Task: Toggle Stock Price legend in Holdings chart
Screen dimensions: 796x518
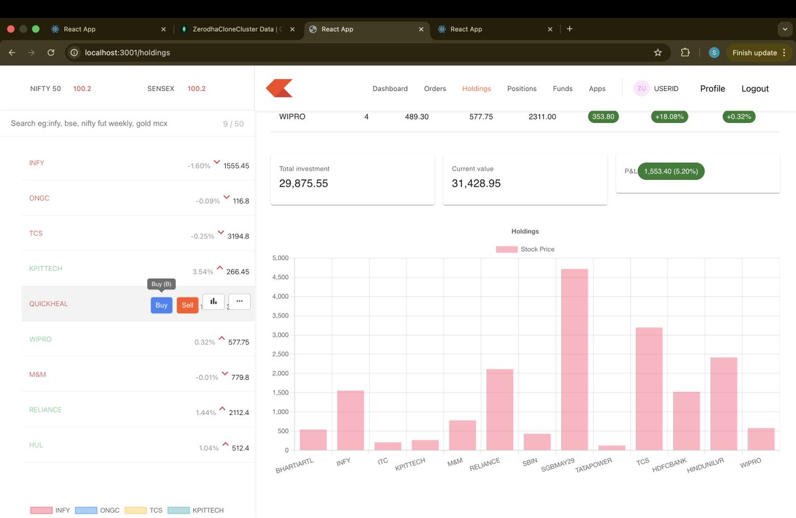Action: pos(525,249)
